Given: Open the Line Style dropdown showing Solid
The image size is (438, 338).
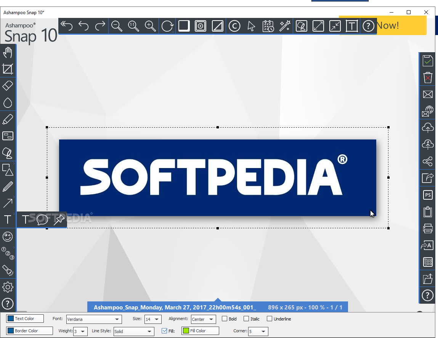Looking at the screenshot, I should point(134,331).
